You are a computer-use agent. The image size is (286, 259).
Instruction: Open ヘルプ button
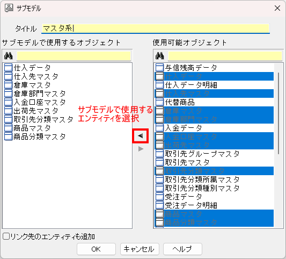pyautogui.click(x=182, y=249)
